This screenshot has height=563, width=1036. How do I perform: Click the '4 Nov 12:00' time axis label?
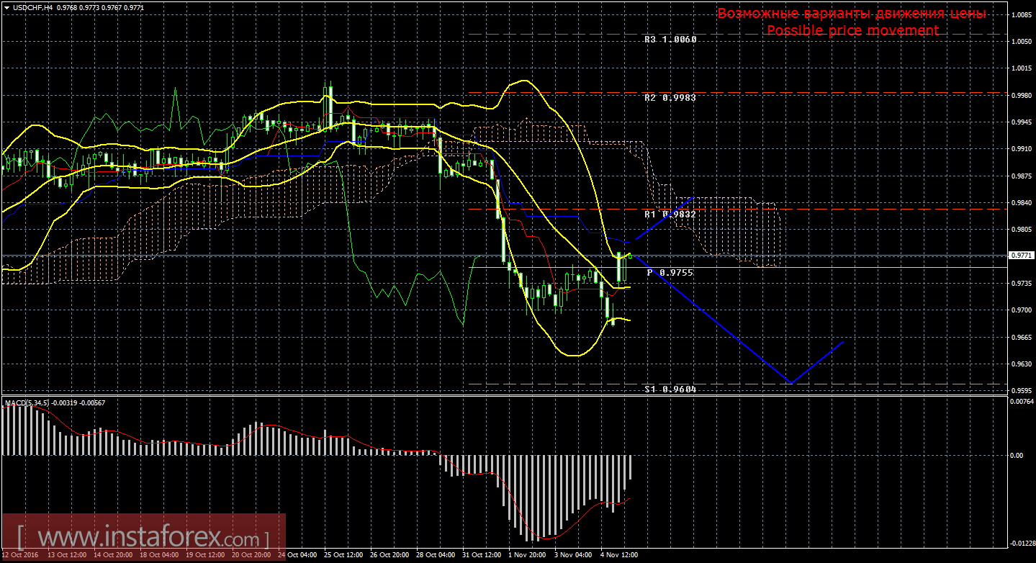coord(618,555)
